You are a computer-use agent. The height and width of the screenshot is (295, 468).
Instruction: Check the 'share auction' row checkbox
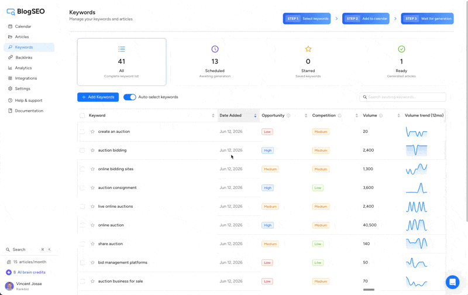point(82,244)
